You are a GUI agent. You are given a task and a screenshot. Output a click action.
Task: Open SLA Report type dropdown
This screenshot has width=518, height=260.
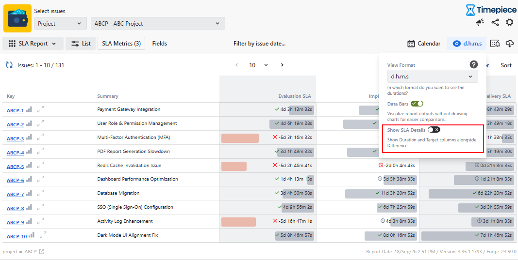click(x=33, y=44)
